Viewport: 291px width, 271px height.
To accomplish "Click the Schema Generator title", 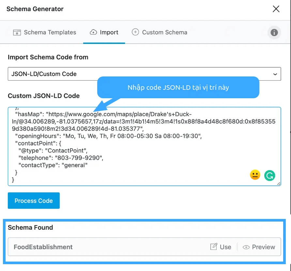I will (x=35, y=9).
